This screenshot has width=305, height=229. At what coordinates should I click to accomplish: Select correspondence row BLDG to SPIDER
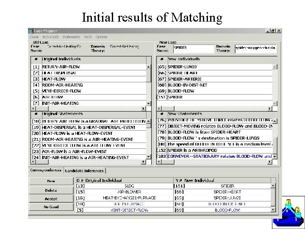pyautogui.click(x=173, y=186)
